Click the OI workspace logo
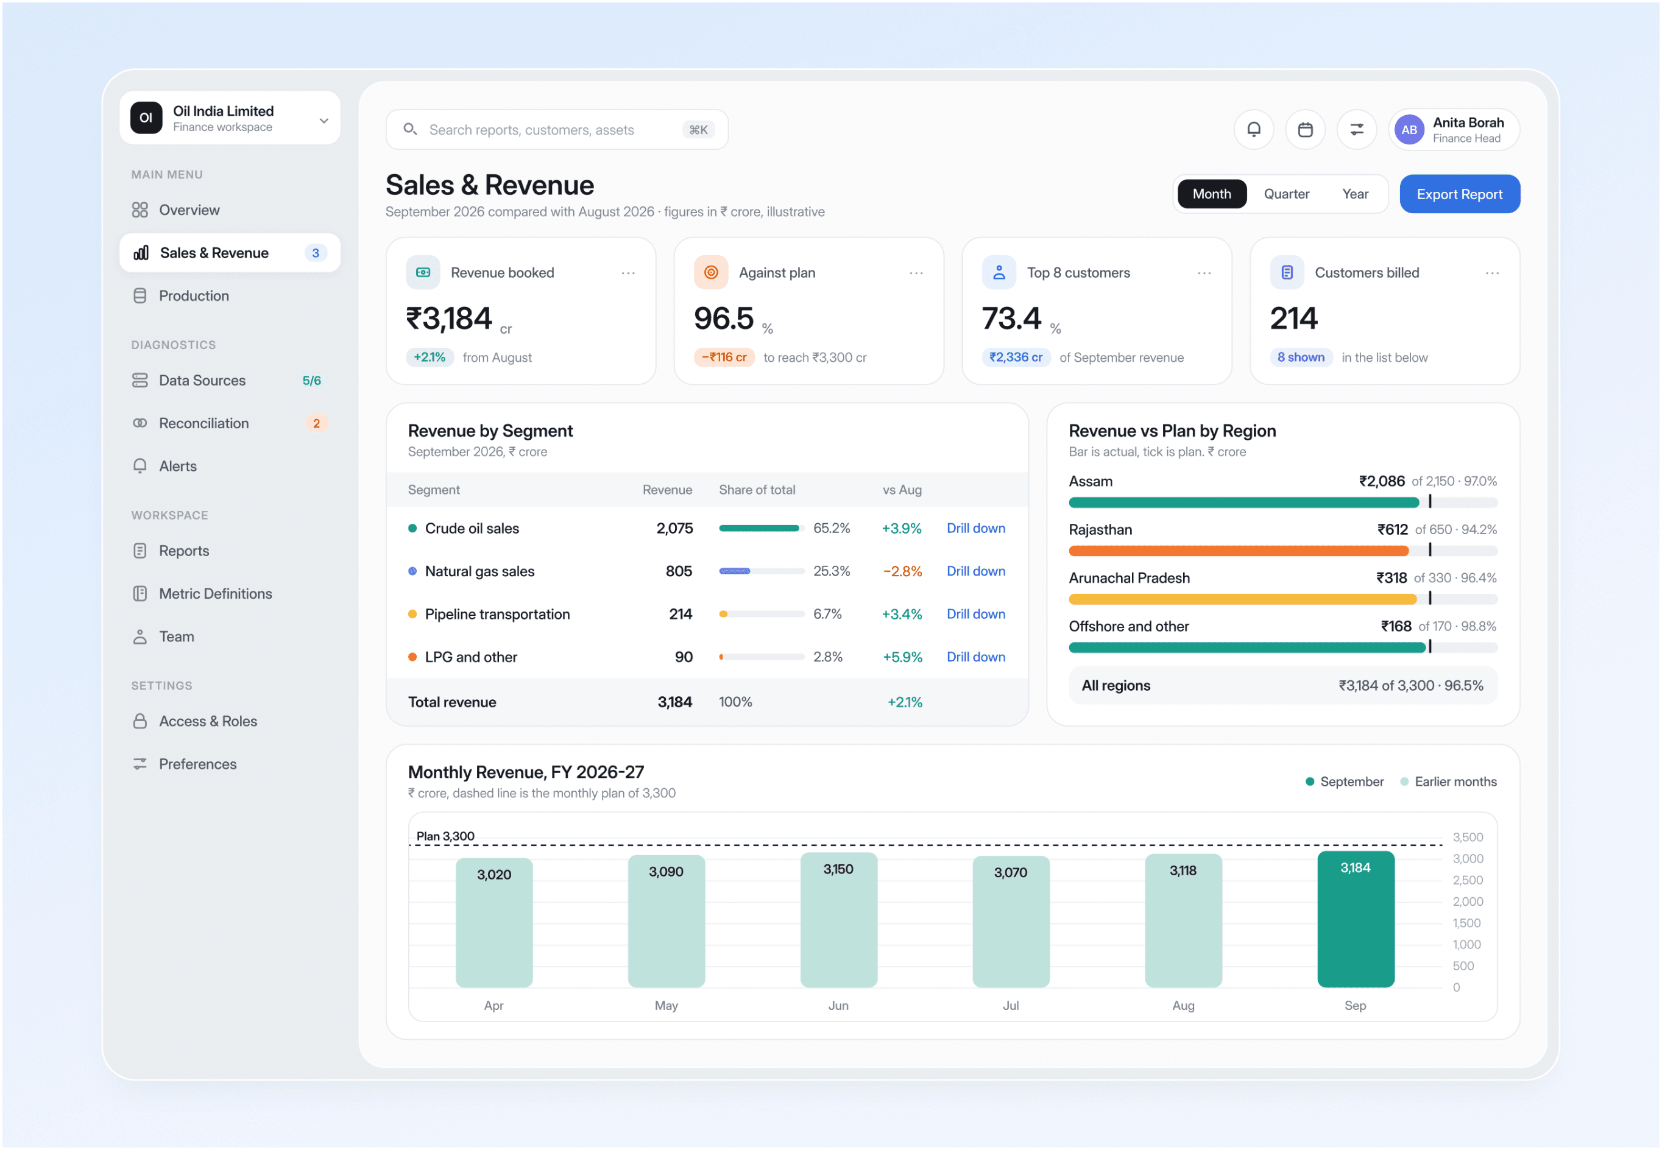Viewport: 1662px width, 1150px height. click(146, 118)
